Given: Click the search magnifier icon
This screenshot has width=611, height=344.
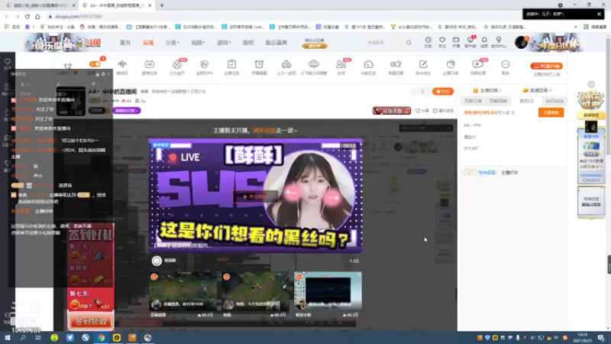Looking at the screenshot, I should tap(409, 43).
